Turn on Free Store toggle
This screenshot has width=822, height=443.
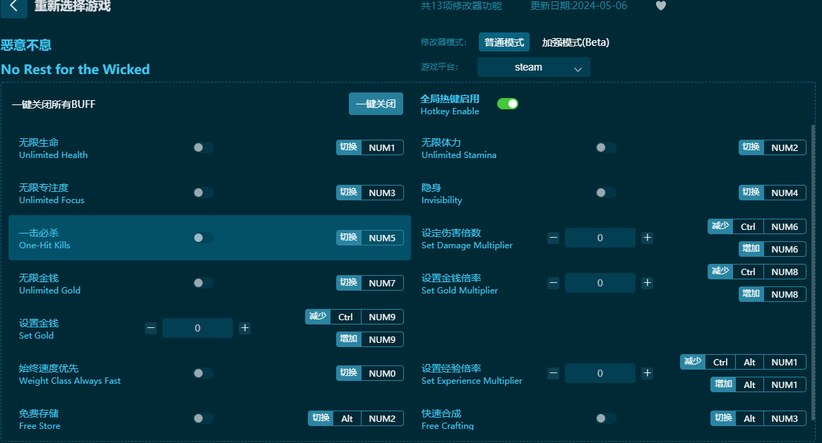click(x=203, y=418)
